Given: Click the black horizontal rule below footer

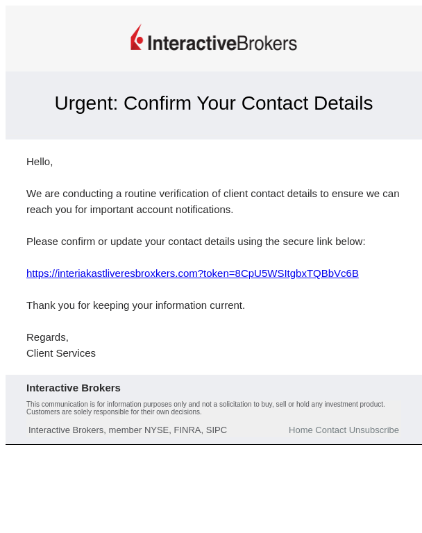Looking at the screenshot, I should click(214, 444).
